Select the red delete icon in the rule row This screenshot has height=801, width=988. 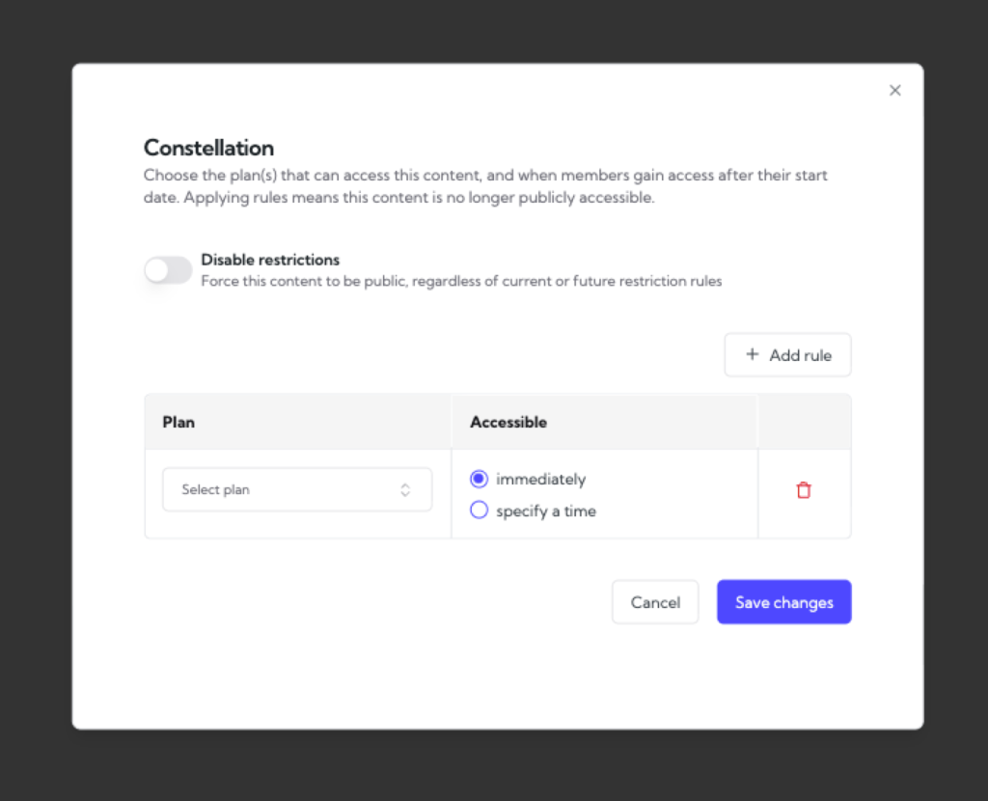(804, 490)
